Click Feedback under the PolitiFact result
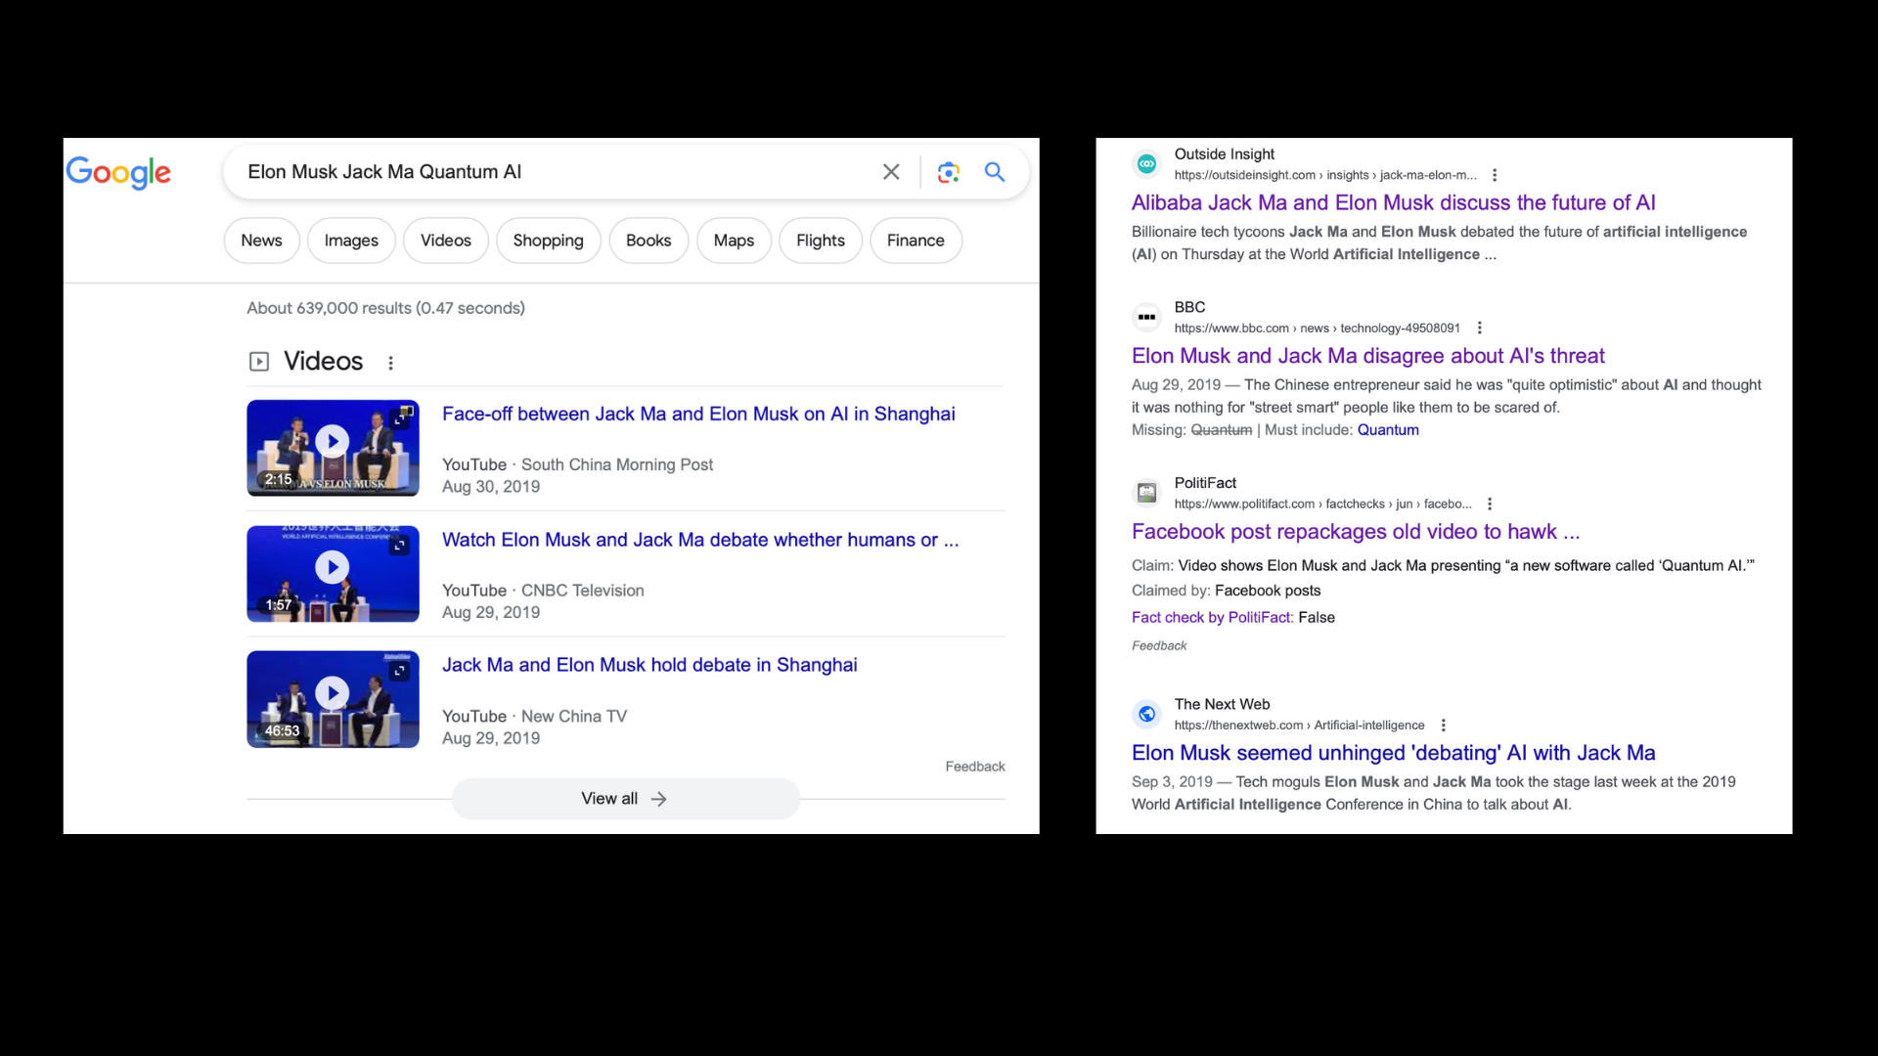The width and height of the screenshot is (1878, 1056). click(1159, 645)
